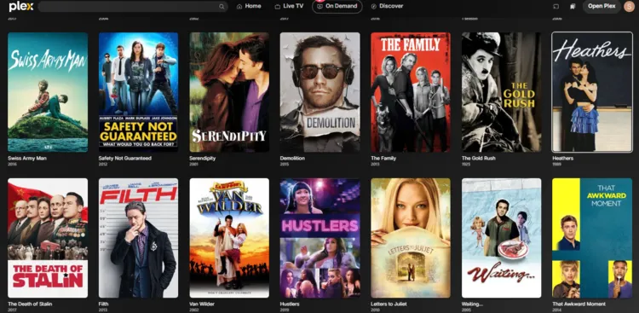Click the "Demolition" title text

[x=292, y=159]
